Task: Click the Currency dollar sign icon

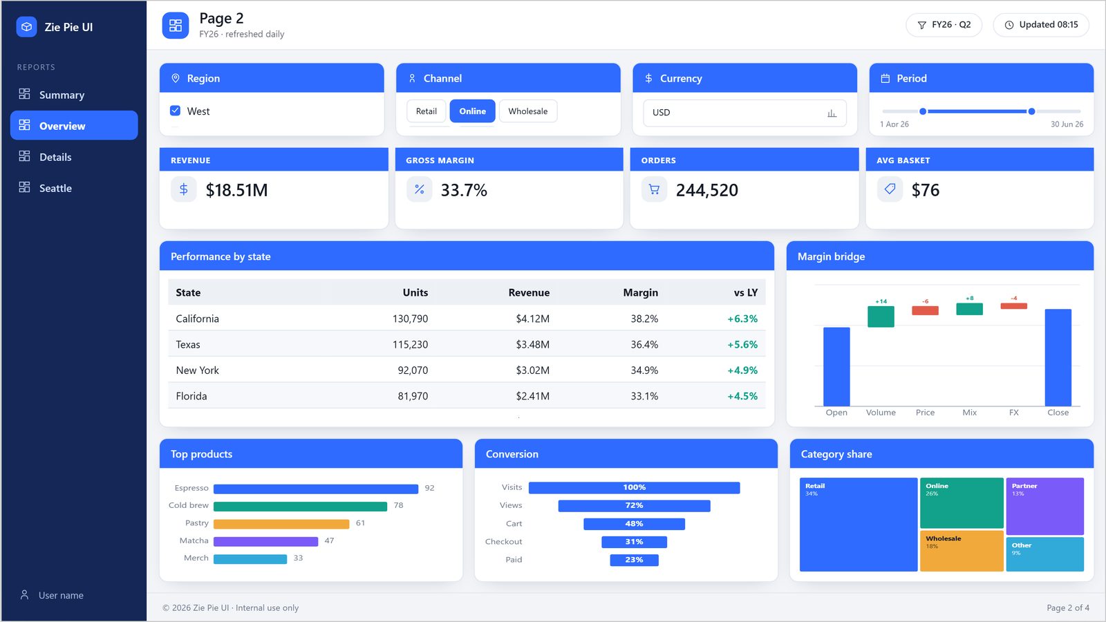Action: tap(648, 78)
